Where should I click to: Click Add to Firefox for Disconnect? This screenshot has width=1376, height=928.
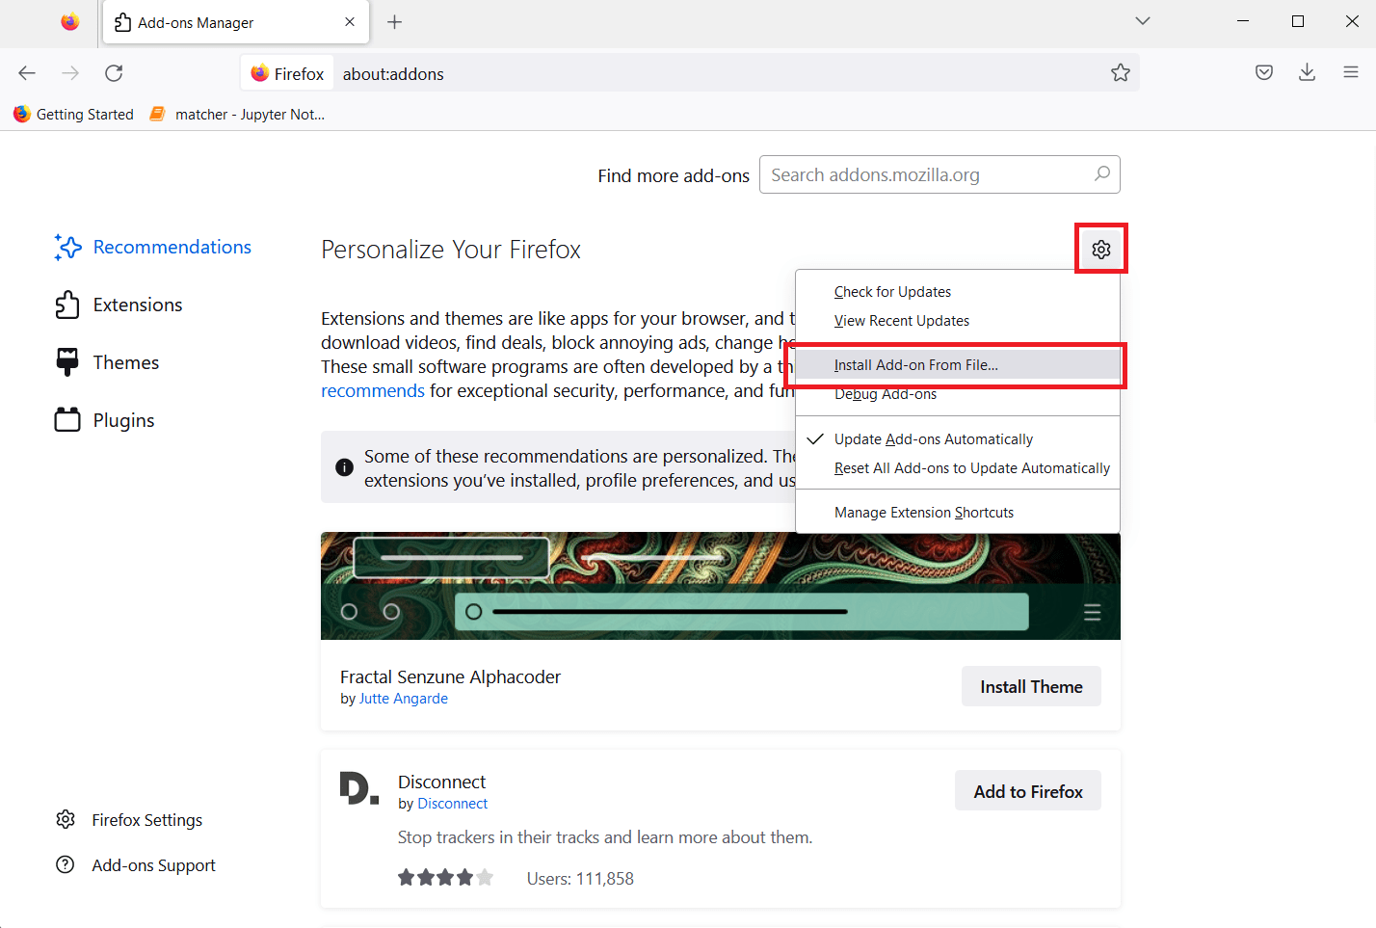coord(1028,791)
